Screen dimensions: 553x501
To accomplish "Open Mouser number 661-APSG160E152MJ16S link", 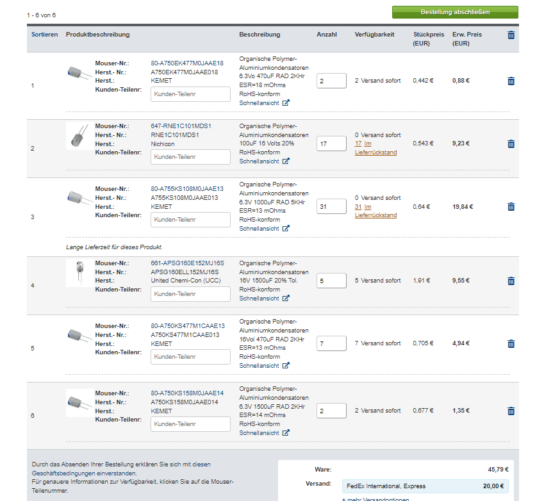I will tap(187, 263).
